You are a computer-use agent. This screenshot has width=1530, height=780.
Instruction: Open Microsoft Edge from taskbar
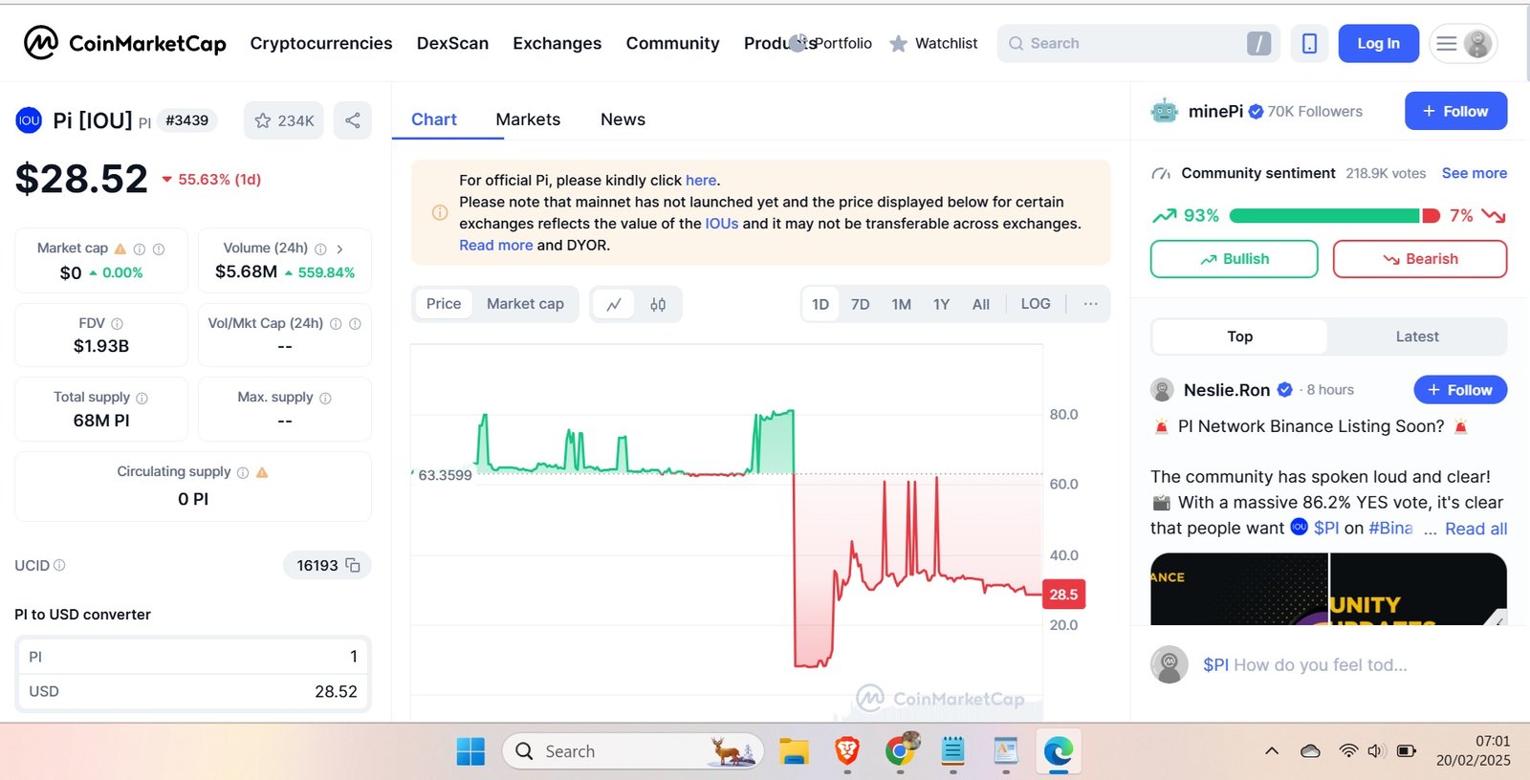coord(1058,751)
